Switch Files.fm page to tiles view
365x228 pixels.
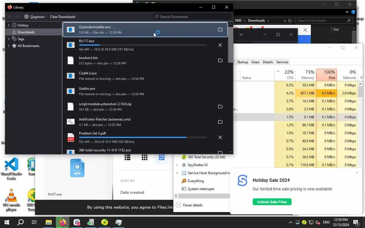[162, 157]
